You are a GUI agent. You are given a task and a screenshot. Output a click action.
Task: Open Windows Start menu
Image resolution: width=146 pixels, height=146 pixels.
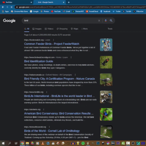click(3, 143)
